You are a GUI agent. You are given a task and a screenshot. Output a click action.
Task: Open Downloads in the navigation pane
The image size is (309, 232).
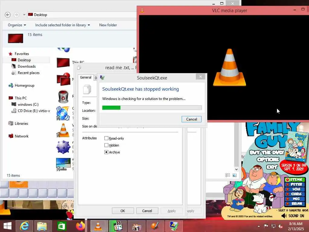tap(27, 66)
